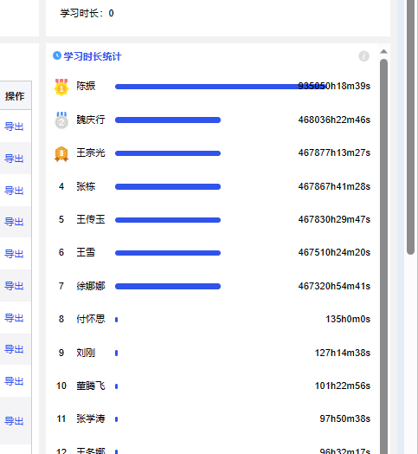Select rank 4 entry 张栋

(x=86, y=186)
